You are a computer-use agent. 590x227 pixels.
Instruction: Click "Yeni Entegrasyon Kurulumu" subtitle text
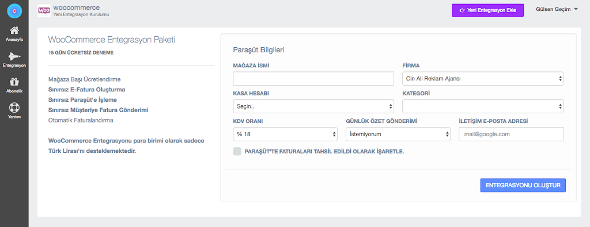pos(81,14)
